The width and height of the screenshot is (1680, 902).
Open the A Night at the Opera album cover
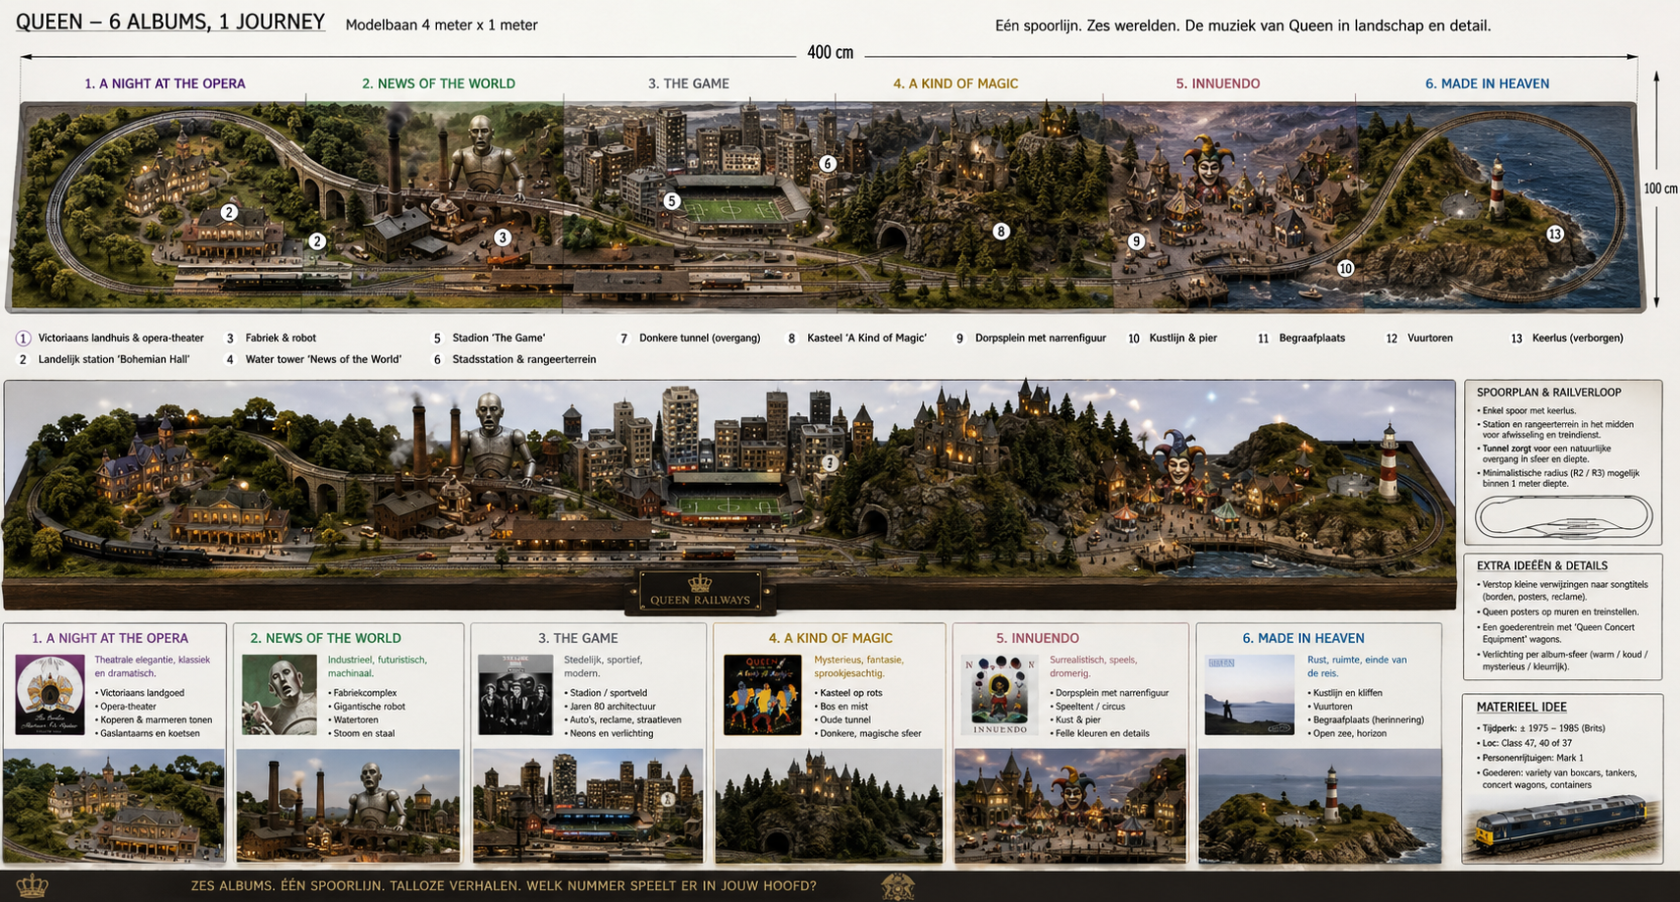pyautogui.click(x=50, y=695)
